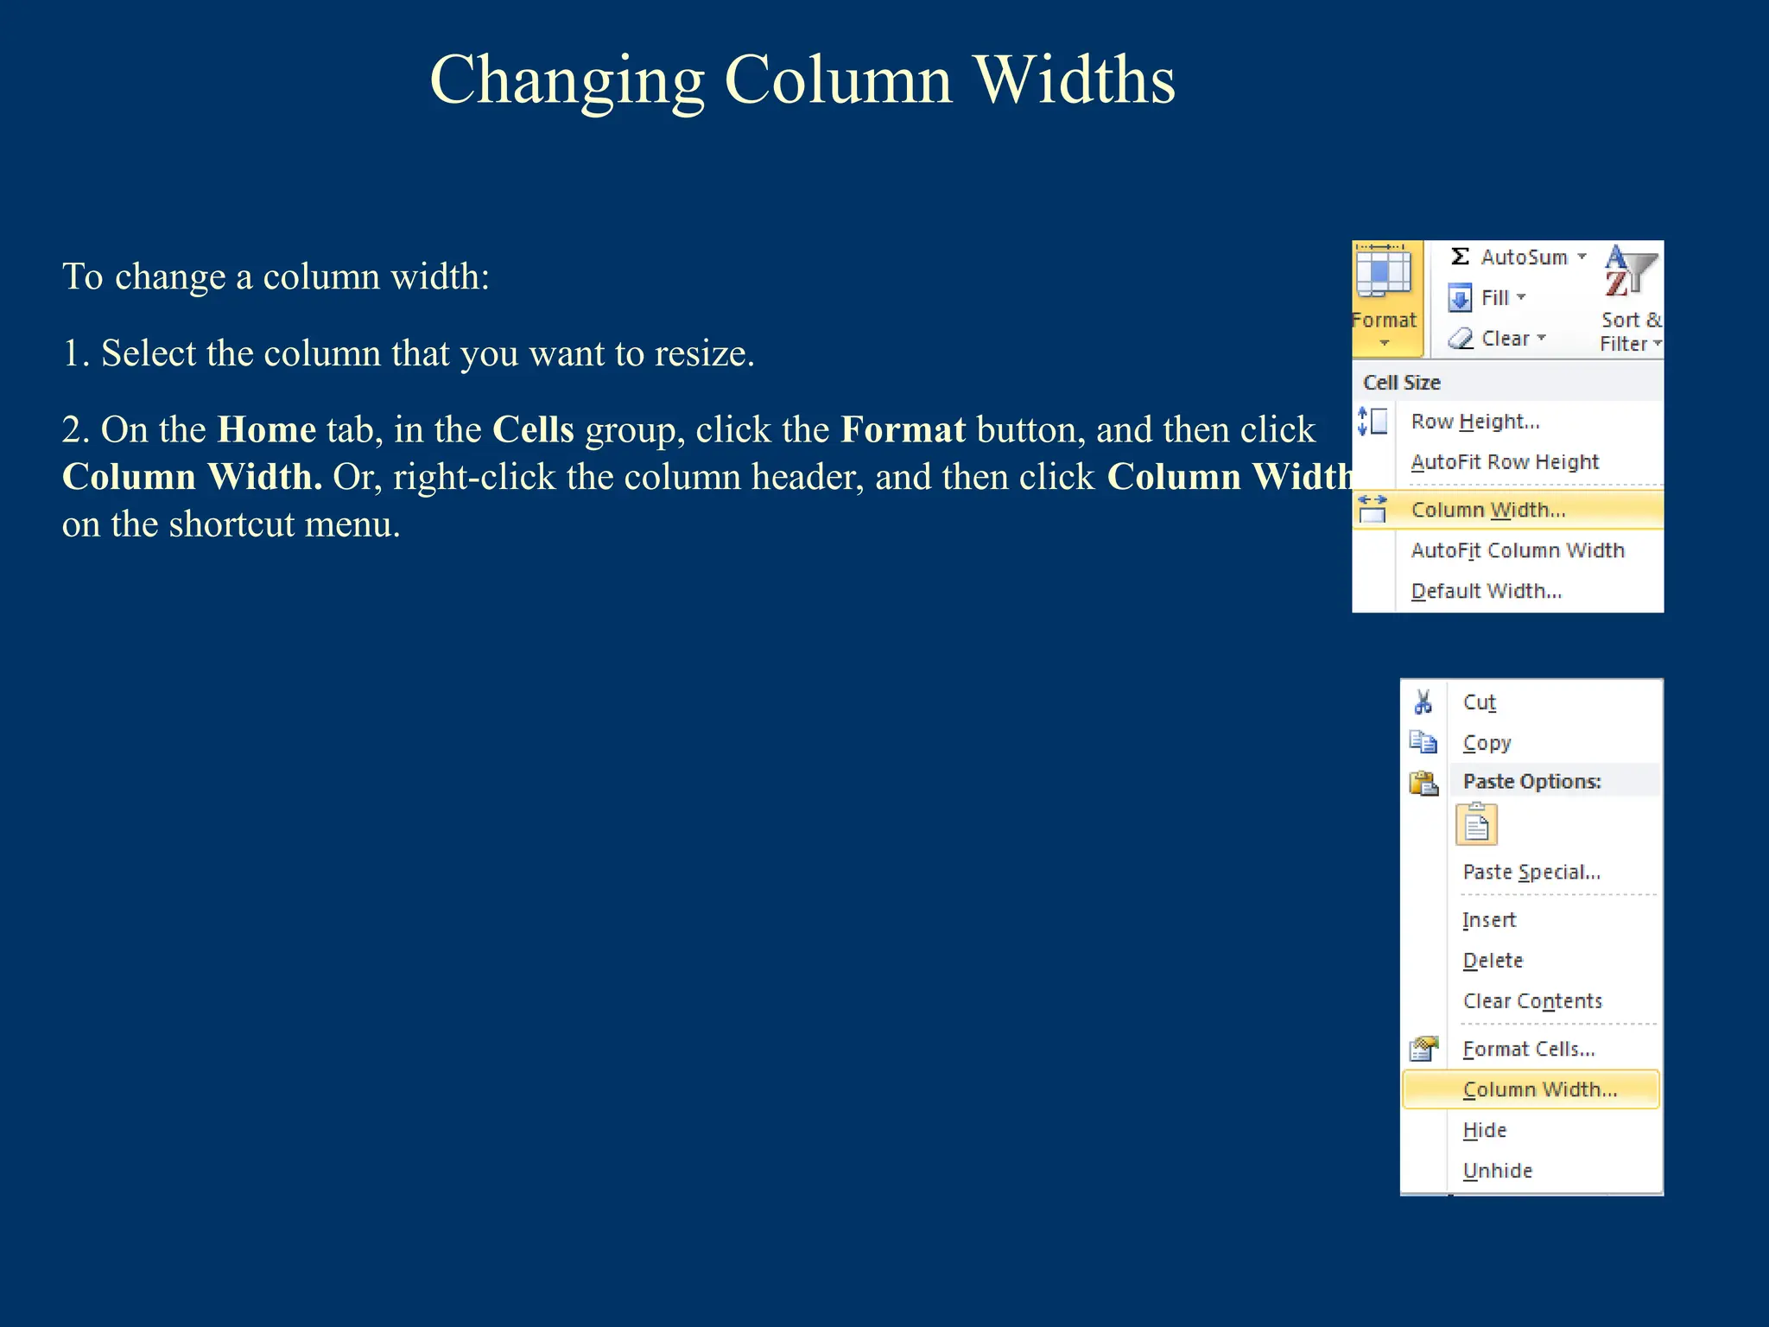Viewport: 1769px width, 1327px height.
Task: Click the Paste Options: header text
Action: point(1532,782)
